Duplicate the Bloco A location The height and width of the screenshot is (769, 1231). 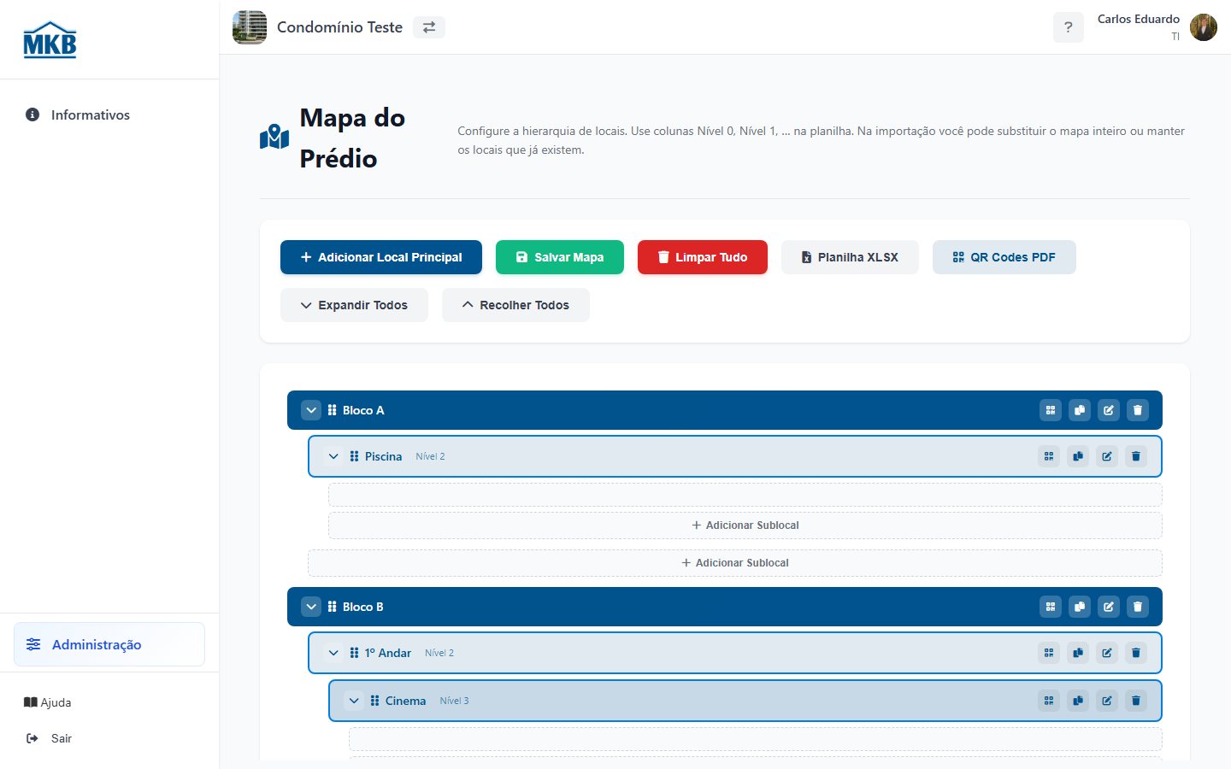click(1080, 410)
